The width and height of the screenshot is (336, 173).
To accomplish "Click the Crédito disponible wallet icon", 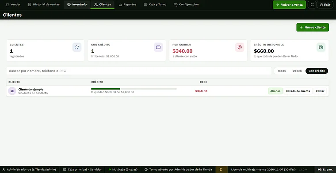I will pyautogui.click(x=321, y=47).
